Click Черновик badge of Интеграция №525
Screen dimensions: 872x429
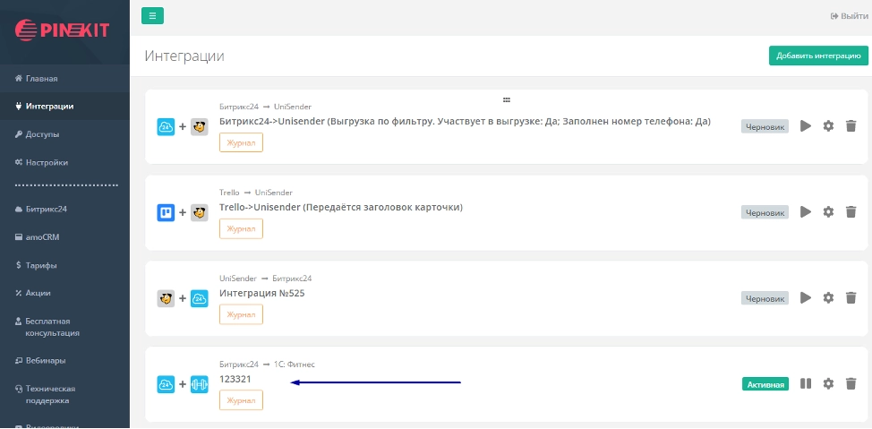coord(765,298)
